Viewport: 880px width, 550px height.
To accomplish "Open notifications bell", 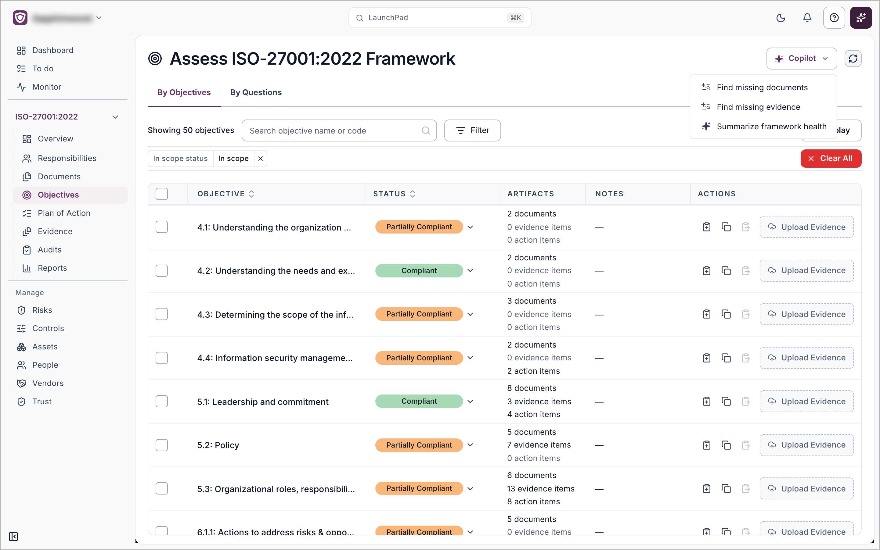I will [807, 18].
